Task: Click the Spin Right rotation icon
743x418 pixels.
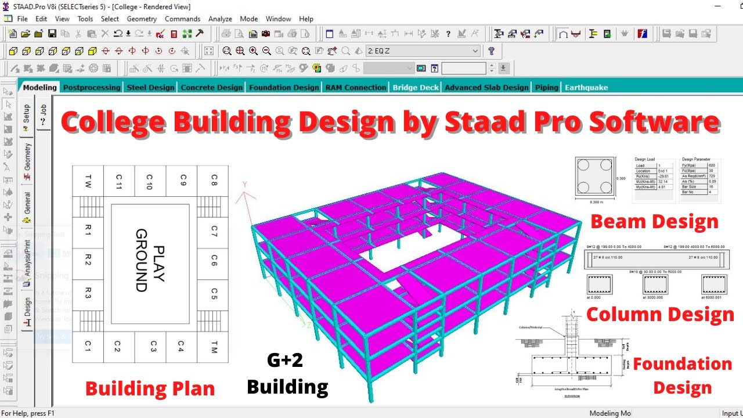Action: [x=172, y=51]
